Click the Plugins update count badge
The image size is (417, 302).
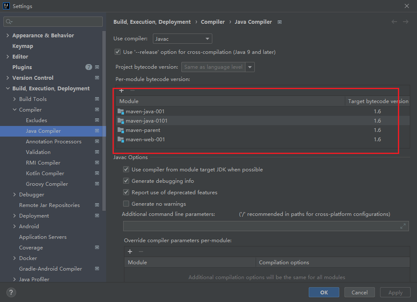[89, 67]
